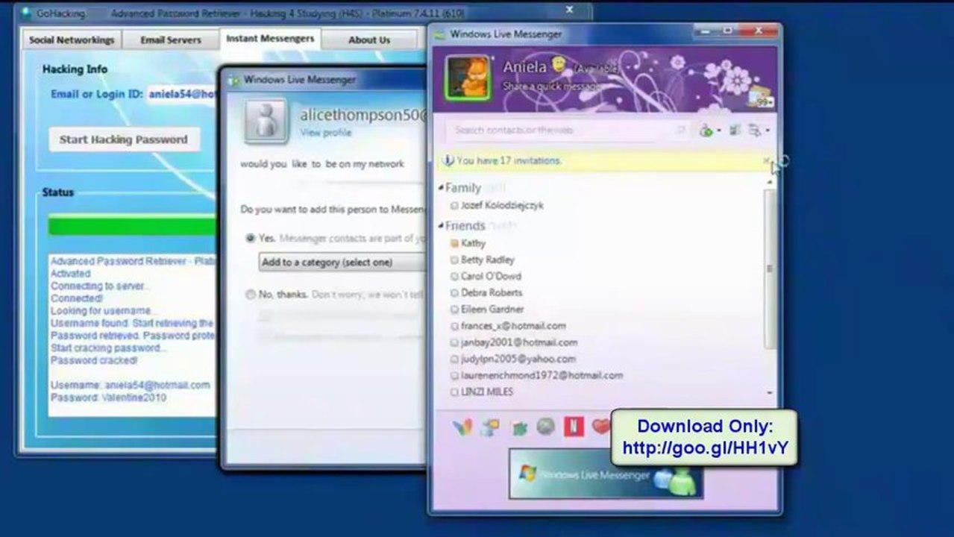Click the gray avatar picture in invitation dialog

click(x=266, y=122)
